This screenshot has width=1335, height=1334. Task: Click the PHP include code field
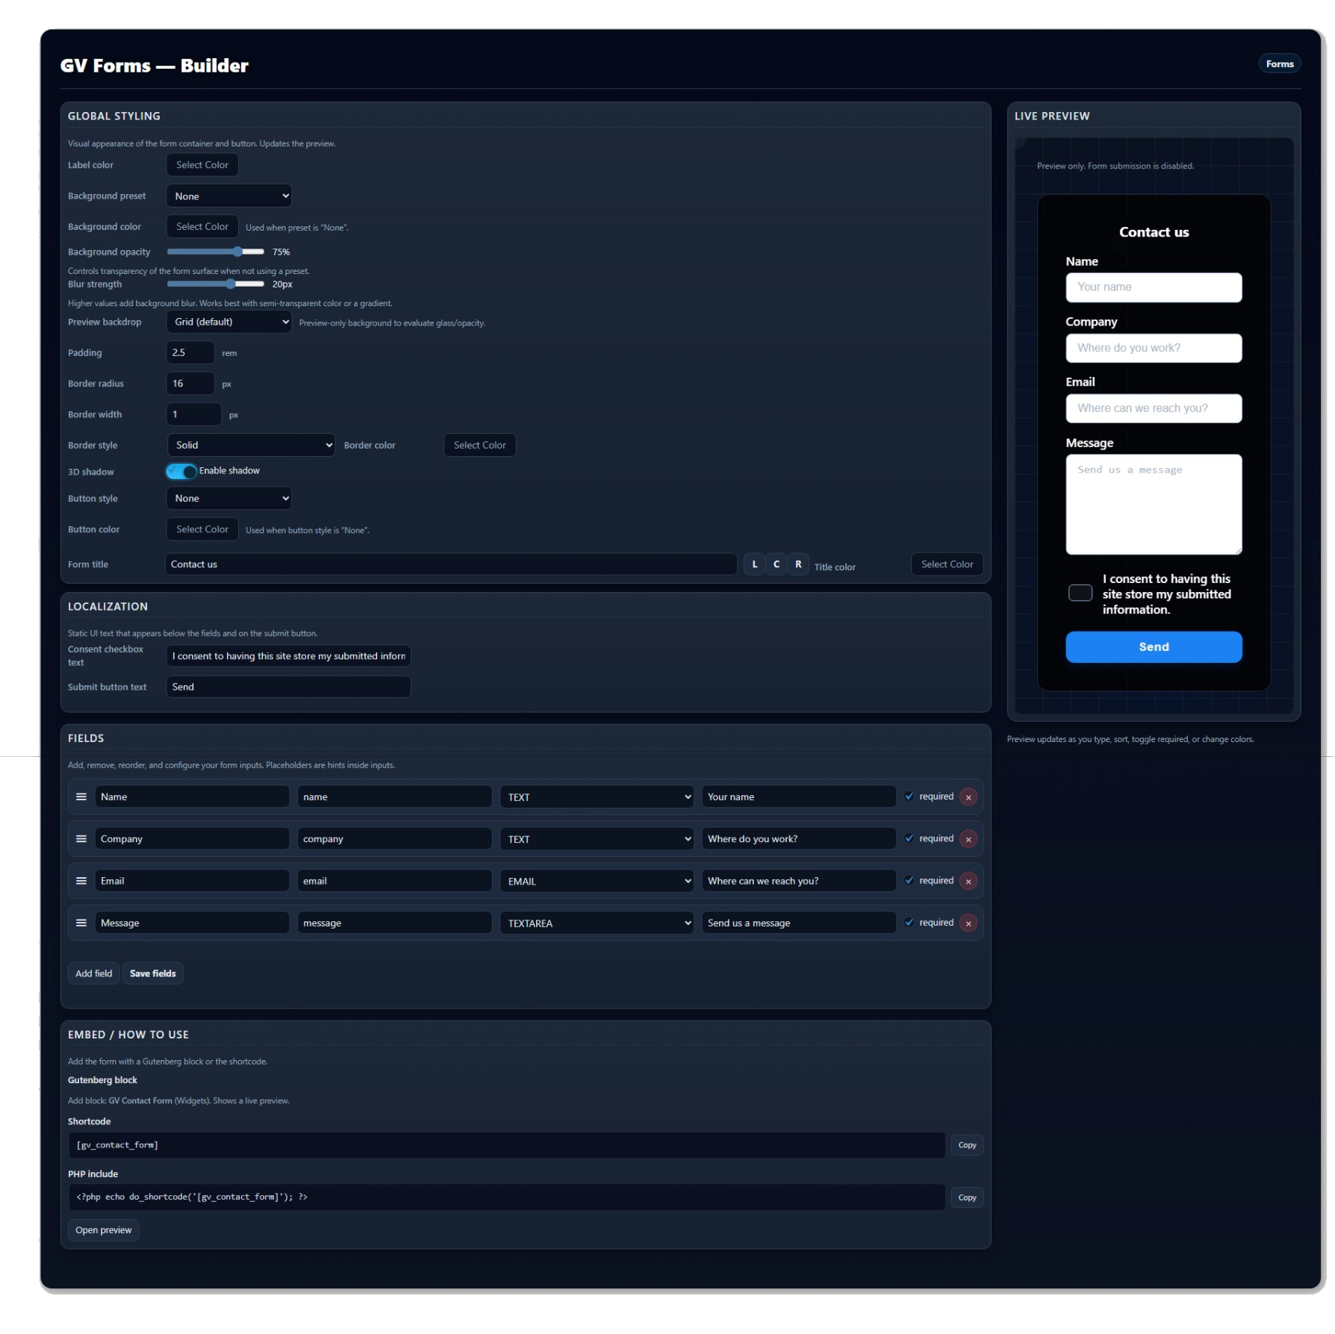click(507, 1197)
